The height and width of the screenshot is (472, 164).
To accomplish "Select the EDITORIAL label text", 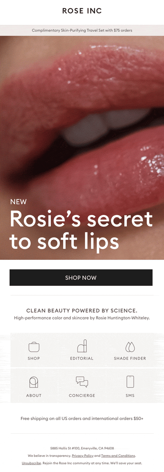I will pyautogui.click(x=82, y=358).
